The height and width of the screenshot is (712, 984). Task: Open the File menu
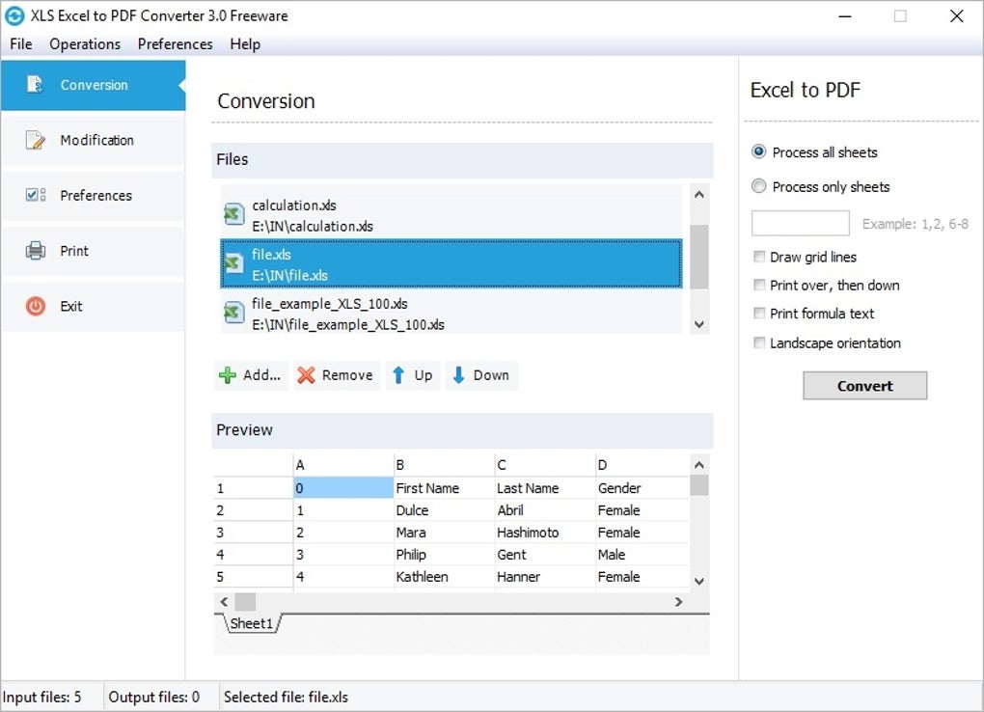20,44
